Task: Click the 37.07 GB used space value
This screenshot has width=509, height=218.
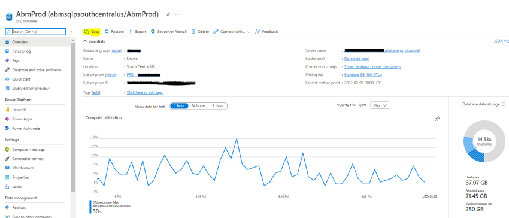Action: (476, 183)
